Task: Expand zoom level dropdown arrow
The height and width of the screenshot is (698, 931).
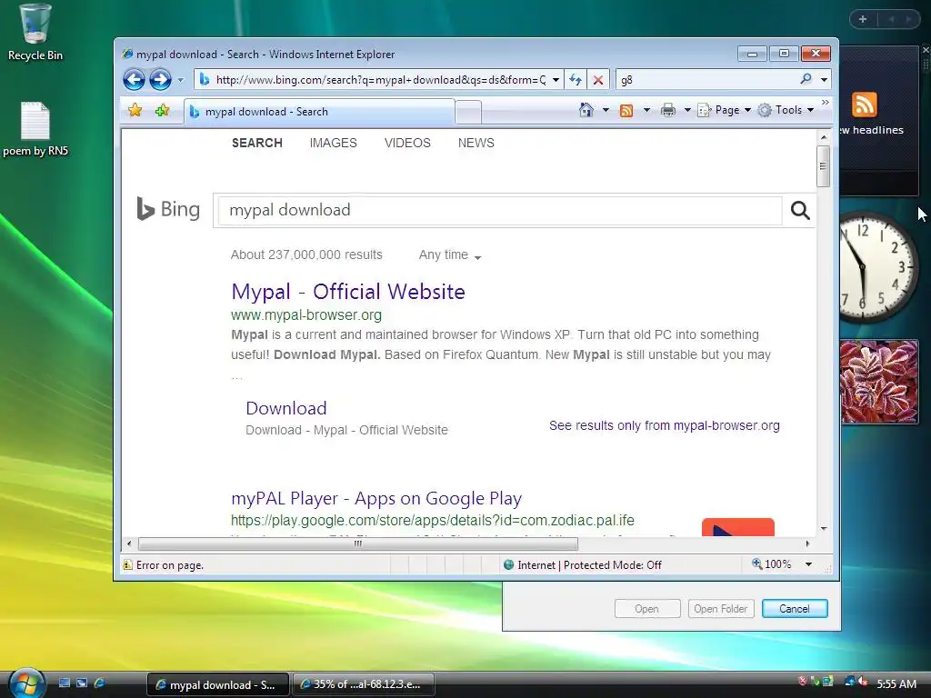Action: tap(808, 563)
